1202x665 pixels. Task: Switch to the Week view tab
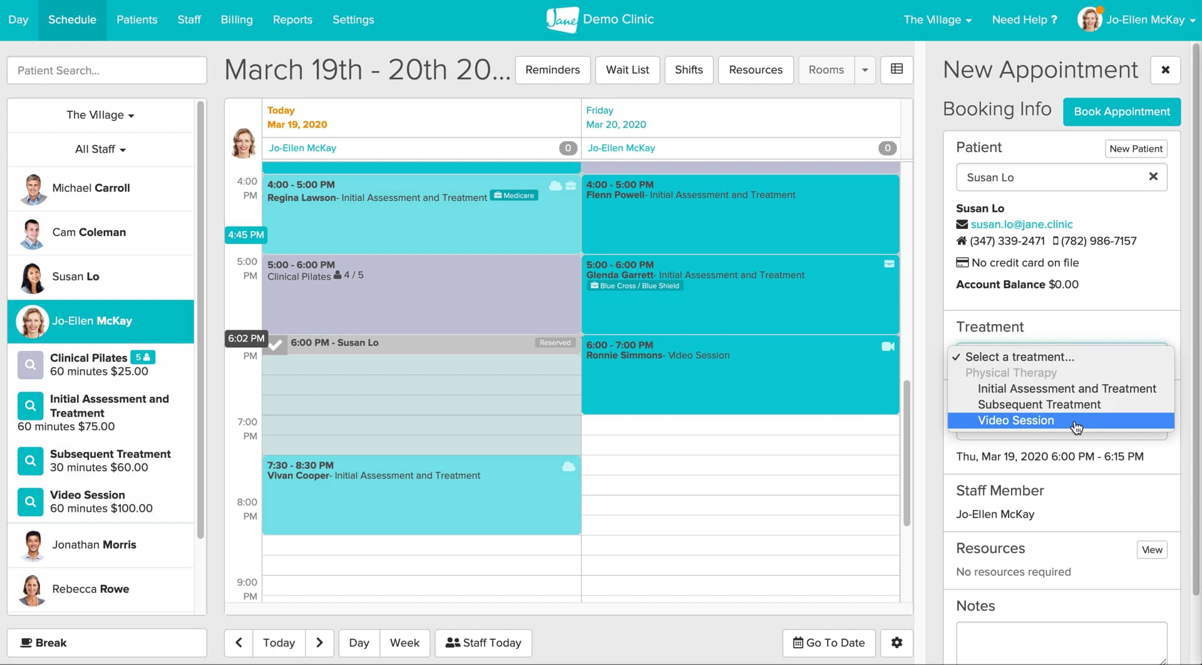point(404,642)
